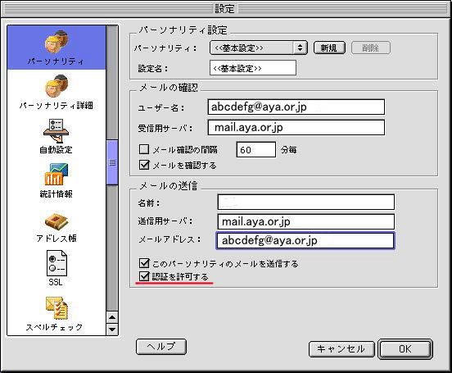452x373 pixels.
Task: Click the sidebar scroll up arrow
Action: click(112, 317)
